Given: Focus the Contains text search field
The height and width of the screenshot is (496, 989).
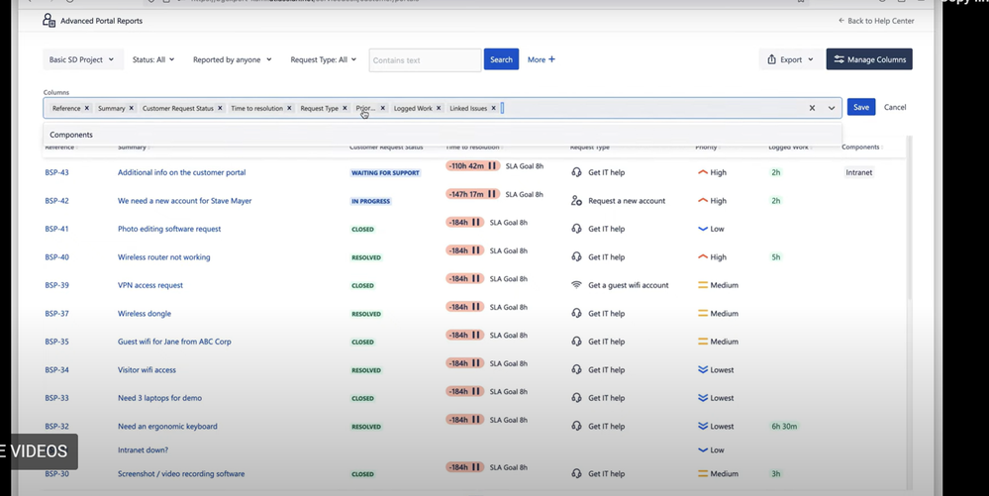Looking at the screenshot, I should click(x=425, y=60).
